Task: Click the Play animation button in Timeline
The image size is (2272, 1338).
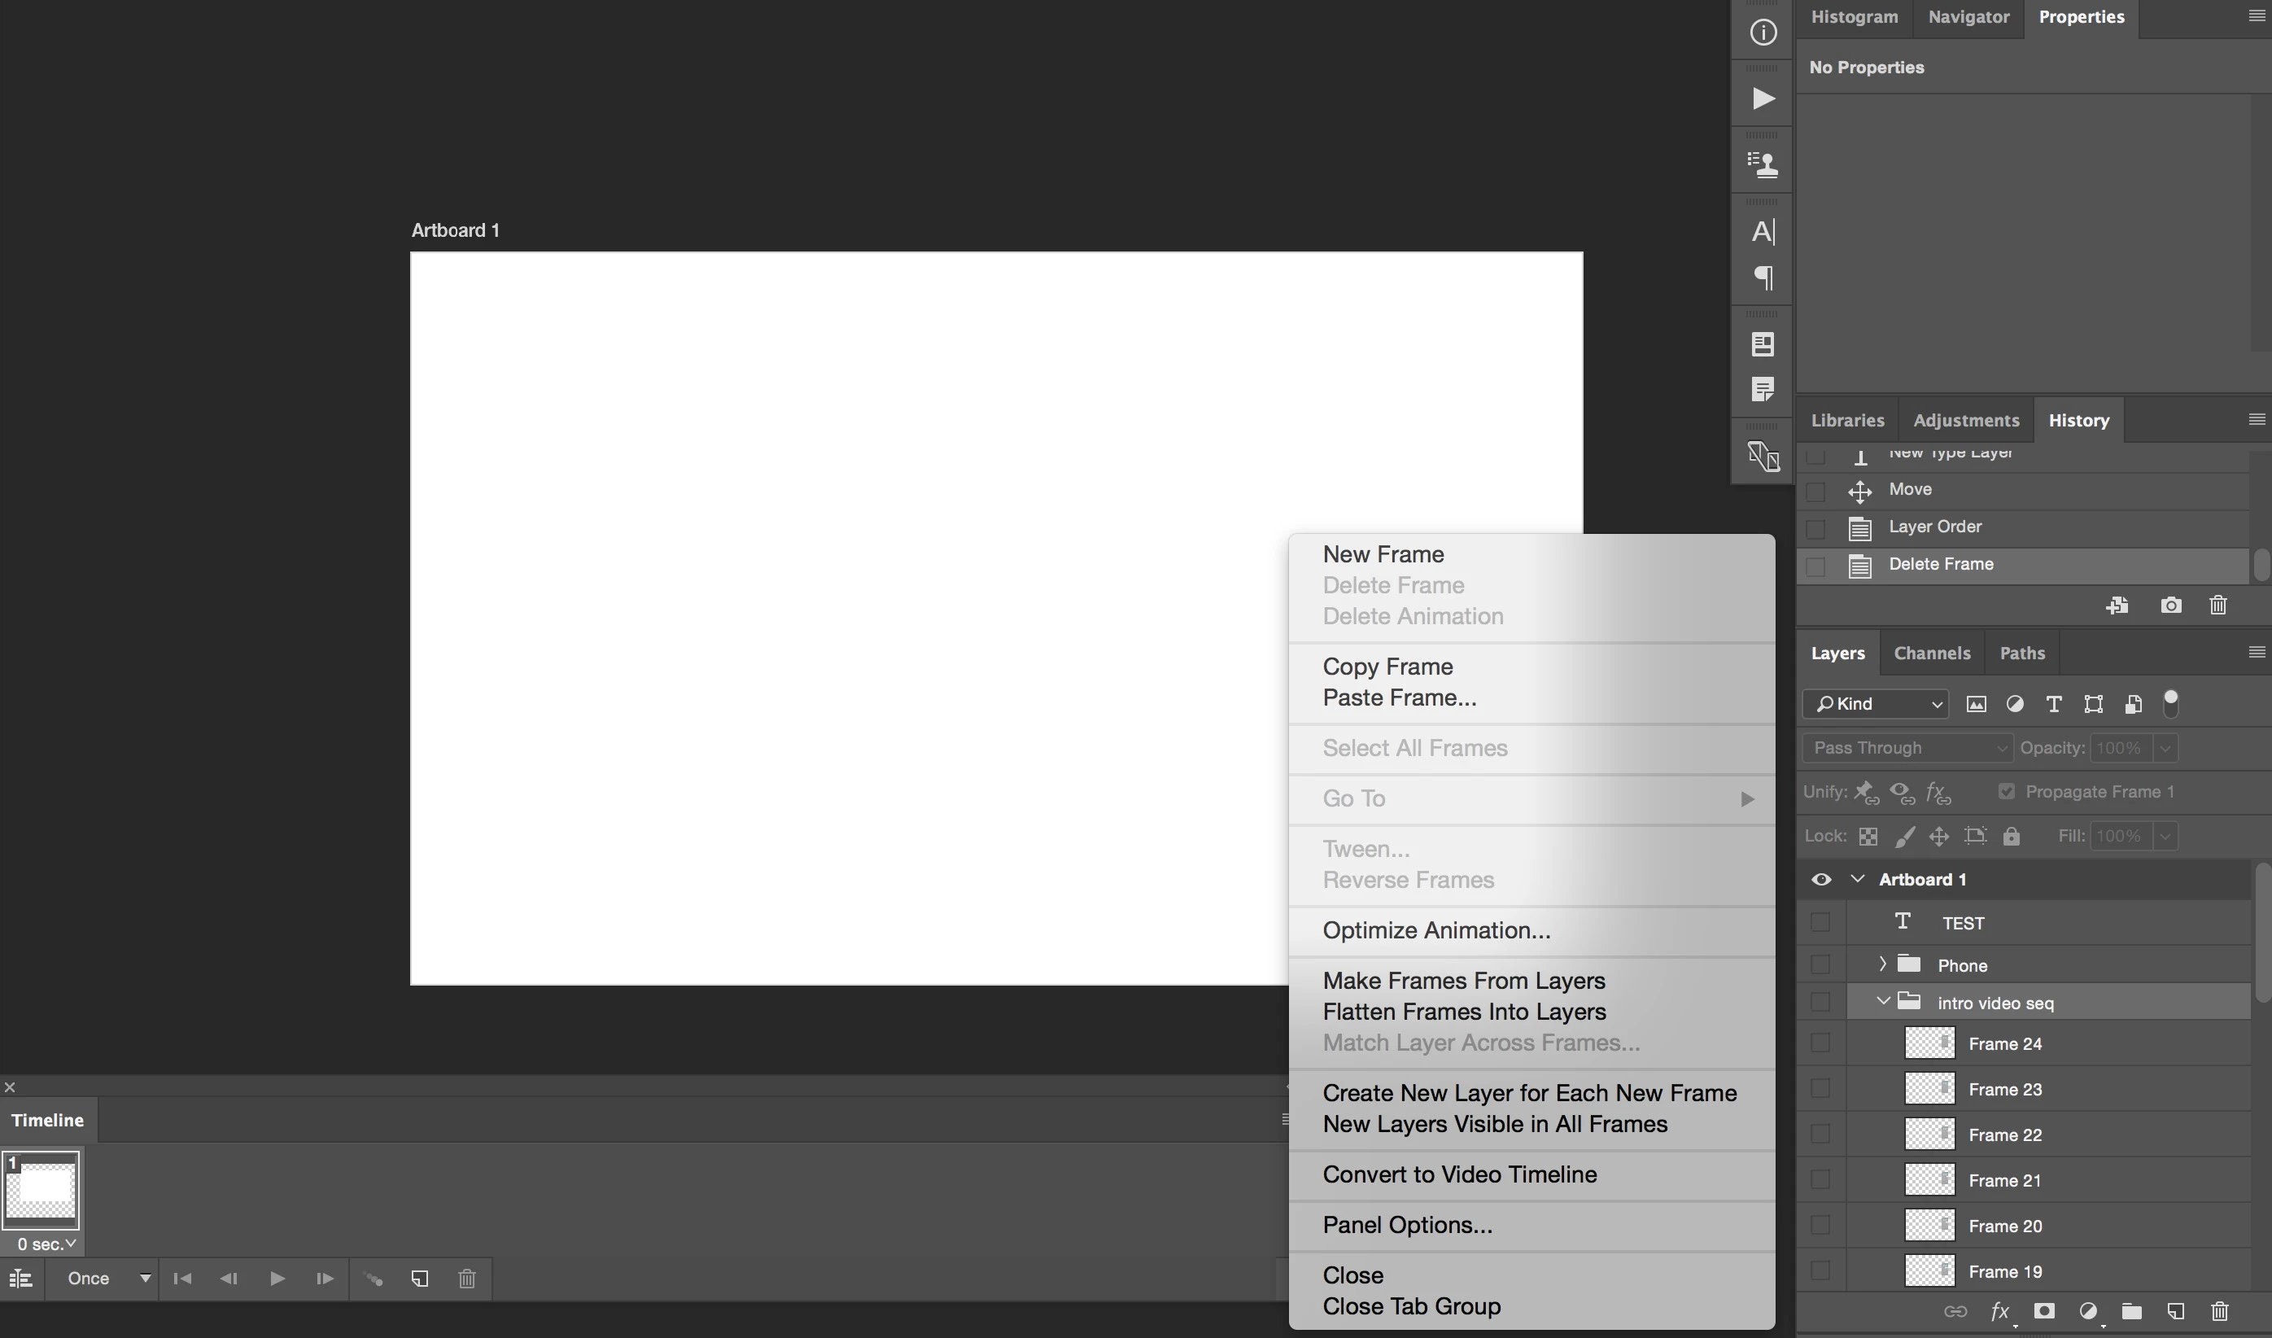Action: (x=277, y=1279)
